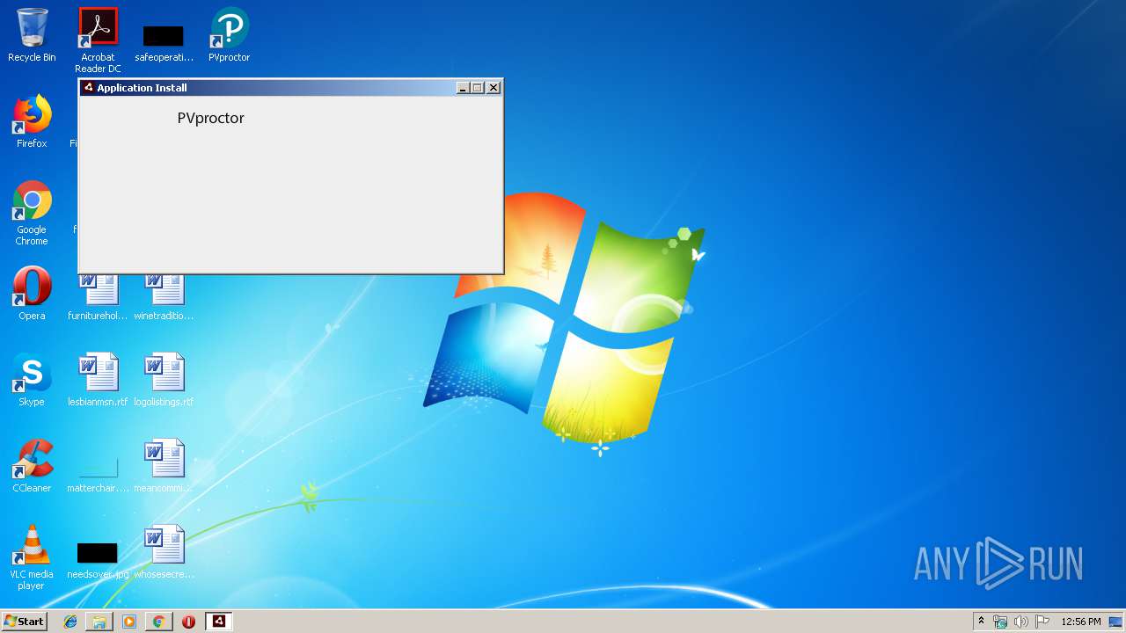The image size is (1126, 633).
Task: Select lesbianmsn.rtf file on desktop
Action: click(98, 380)
